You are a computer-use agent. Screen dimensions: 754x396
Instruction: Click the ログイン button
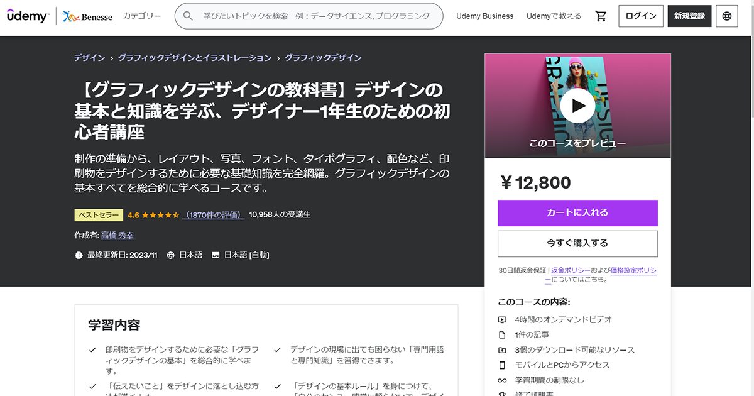pos(641,16)
